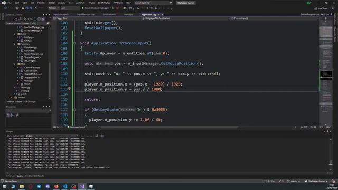Click Wallpaper-Games repository in status bar
338x190 pixels.
click(x=316, y=181)
